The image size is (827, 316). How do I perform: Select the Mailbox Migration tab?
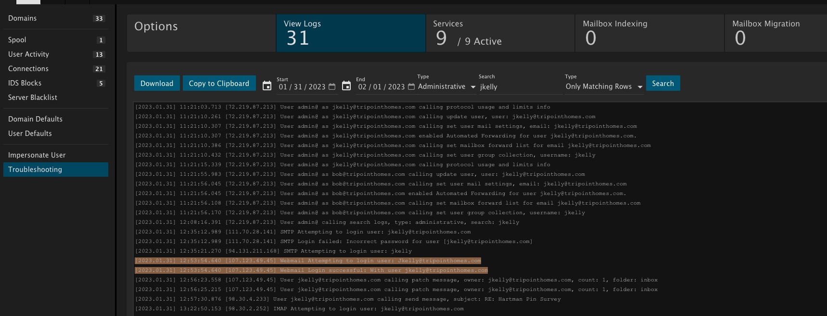point(776,33)
